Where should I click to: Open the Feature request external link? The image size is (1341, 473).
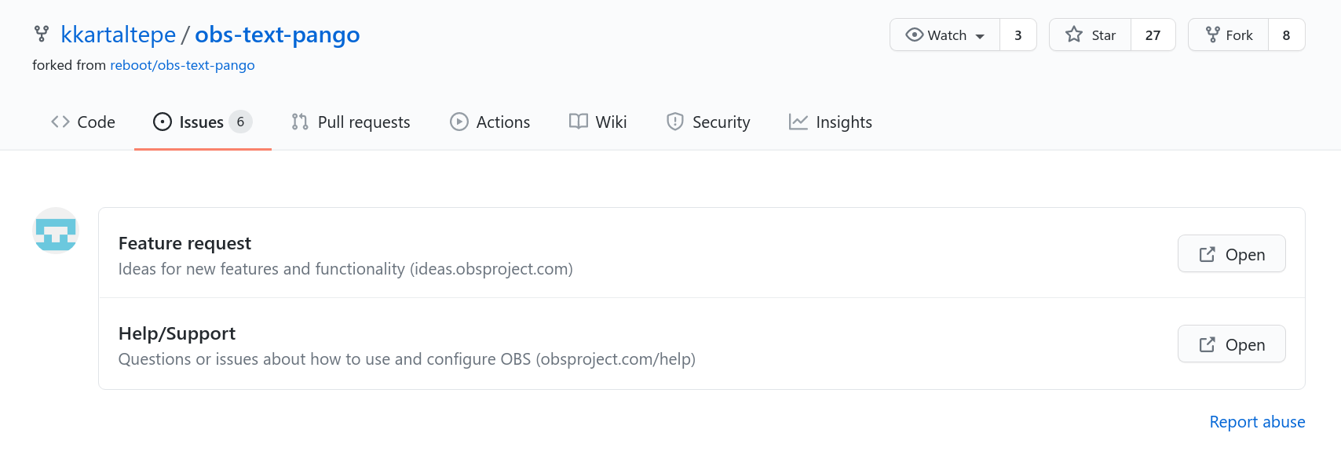coord(1232,254)
